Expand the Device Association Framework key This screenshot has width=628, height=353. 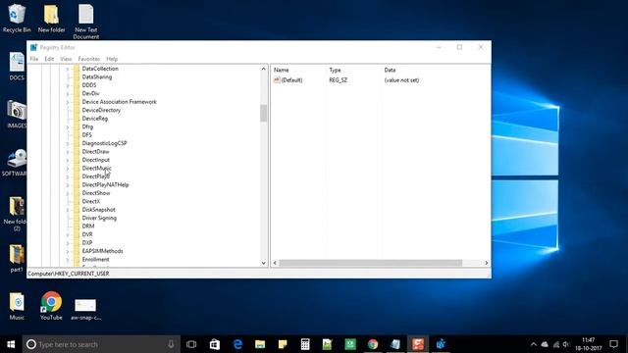pyautogui.click(x=68, y=102)
